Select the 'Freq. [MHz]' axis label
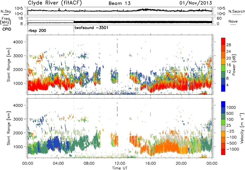 click(6, 21)
